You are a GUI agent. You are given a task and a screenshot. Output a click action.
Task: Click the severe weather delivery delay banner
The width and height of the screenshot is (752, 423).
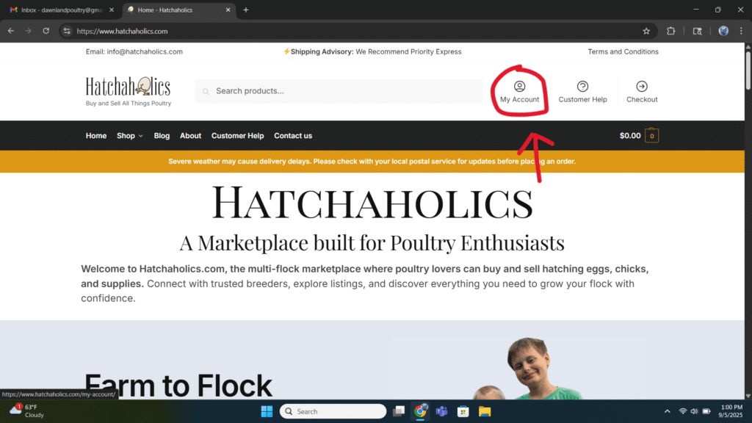pos(372,162)
